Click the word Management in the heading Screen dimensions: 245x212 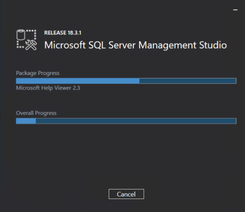click(x=167, y=45)
